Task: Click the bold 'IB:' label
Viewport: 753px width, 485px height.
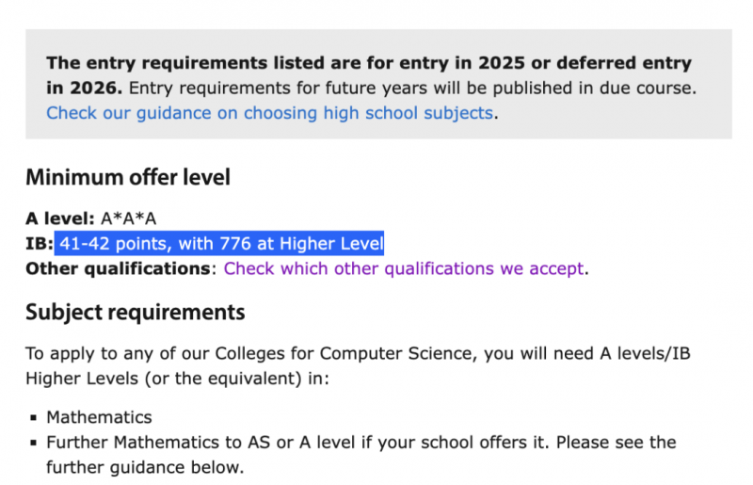Action: 40,243
